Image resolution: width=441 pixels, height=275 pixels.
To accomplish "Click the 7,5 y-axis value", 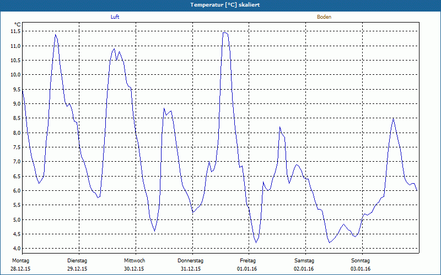I will [x=17, y=147].
